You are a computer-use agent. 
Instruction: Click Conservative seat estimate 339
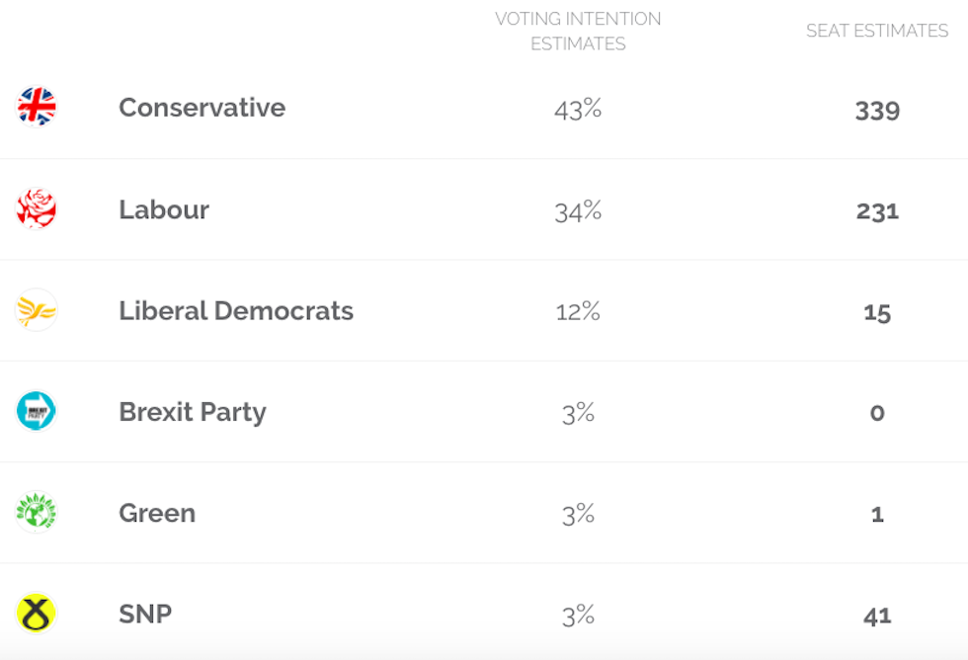(x=877, y=110)
